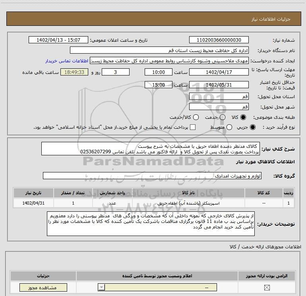Click the buyer organization name field
This screenshot has width=306, height=296.
coord(159,50)
